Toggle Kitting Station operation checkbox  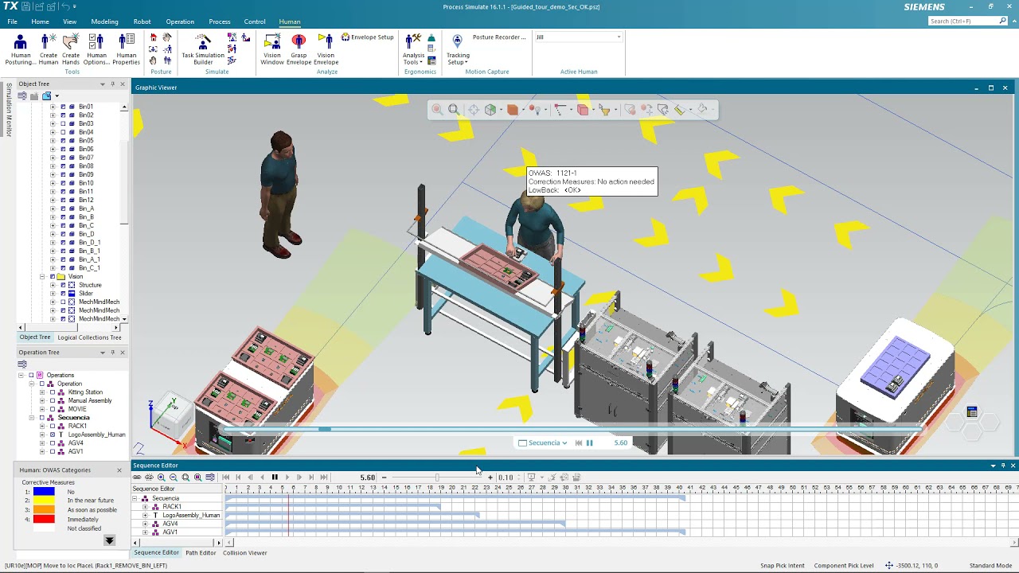tap(53, 392)
